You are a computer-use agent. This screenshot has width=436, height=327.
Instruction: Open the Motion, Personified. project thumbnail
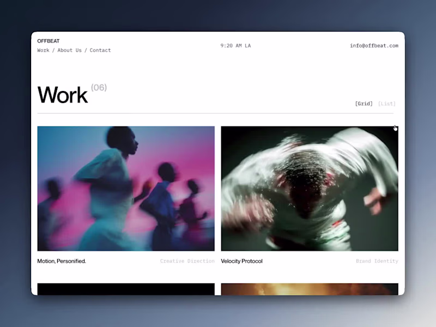pos(126,189)
